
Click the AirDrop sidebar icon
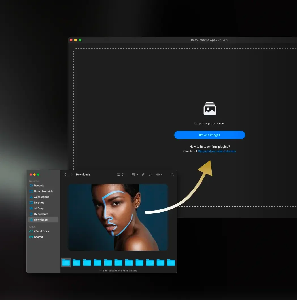(31, 208)
